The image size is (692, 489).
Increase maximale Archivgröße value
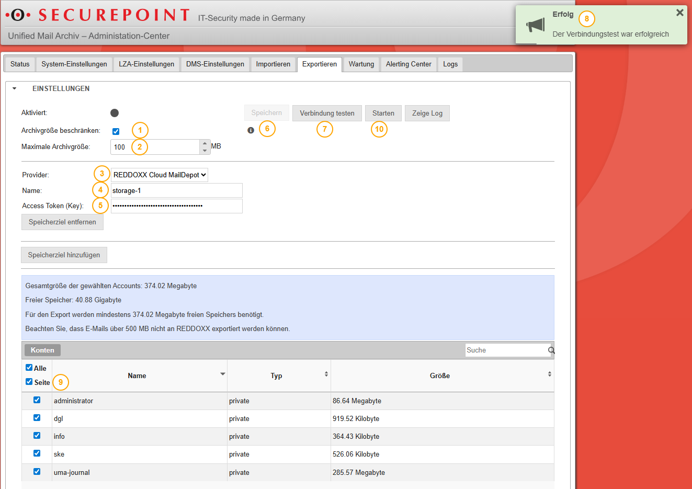(205, 143)
